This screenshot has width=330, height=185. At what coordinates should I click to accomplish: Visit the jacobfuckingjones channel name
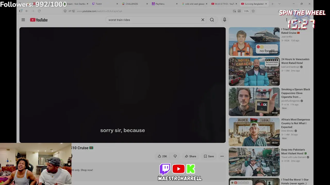pyautogui.click(x=291, y=101)
